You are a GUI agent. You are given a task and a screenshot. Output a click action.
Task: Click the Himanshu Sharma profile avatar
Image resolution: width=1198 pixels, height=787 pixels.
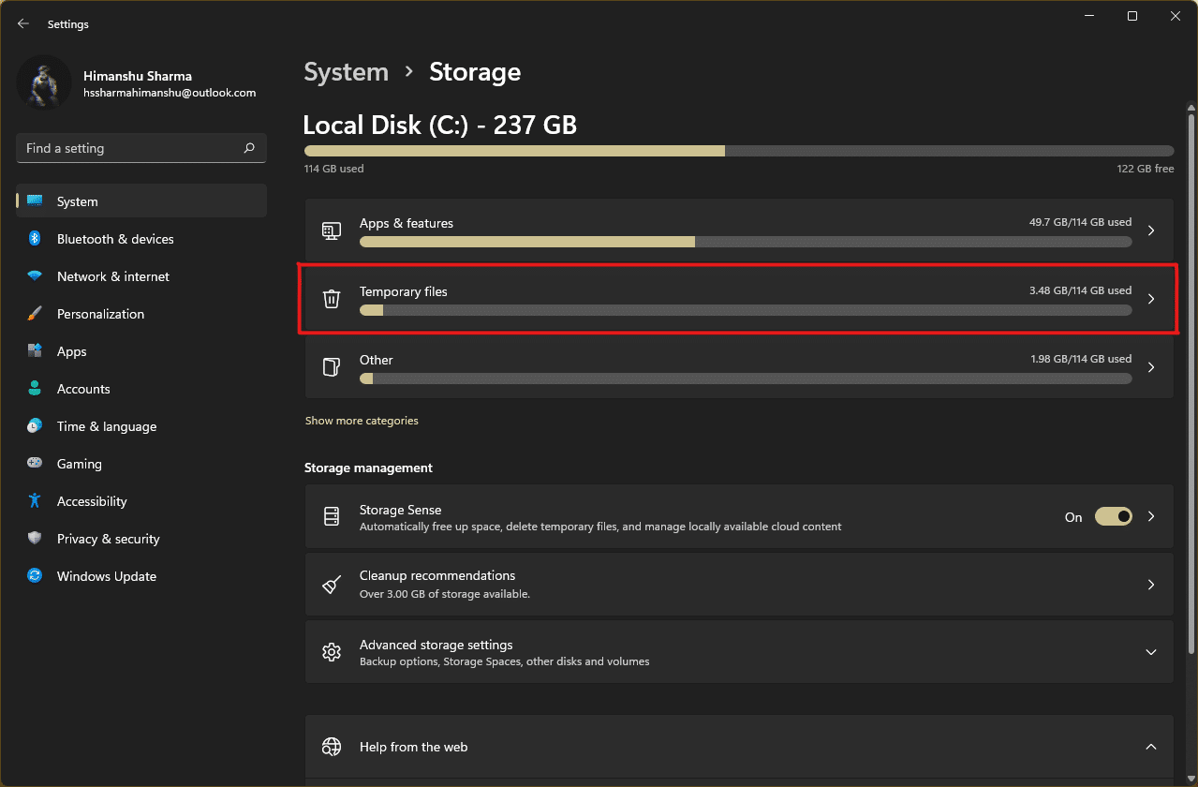(44, 82)
